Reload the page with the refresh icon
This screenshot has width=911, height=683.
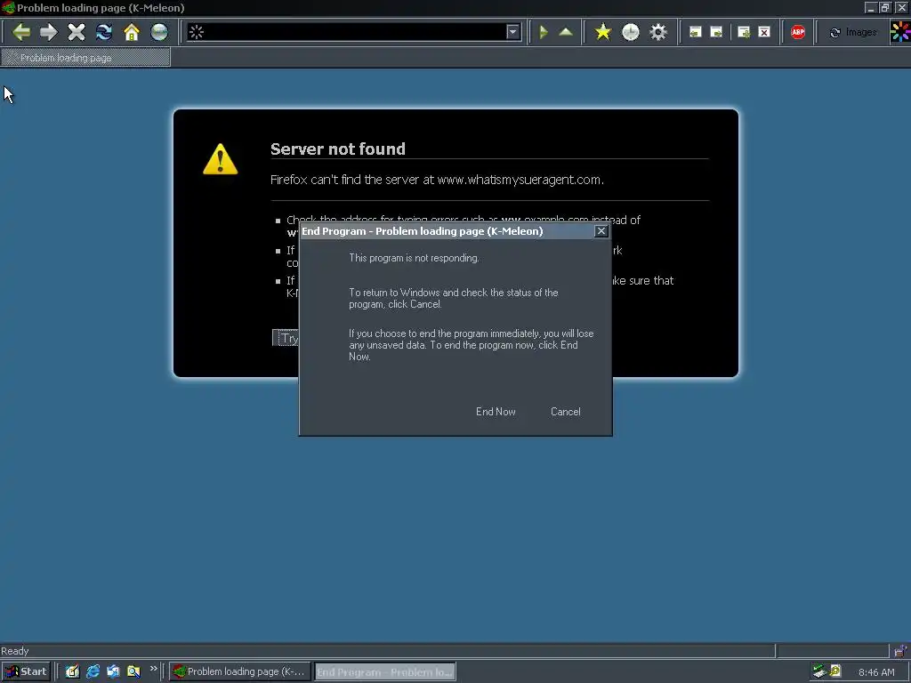tap(104, 32)
